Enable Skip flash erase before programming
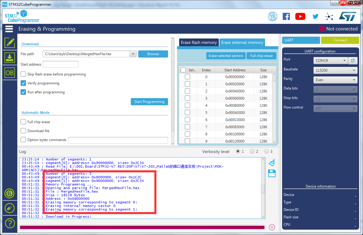Image resolution: width=363 pixels, height=235 pixels. pyautogui.click(x=23, y=74)
